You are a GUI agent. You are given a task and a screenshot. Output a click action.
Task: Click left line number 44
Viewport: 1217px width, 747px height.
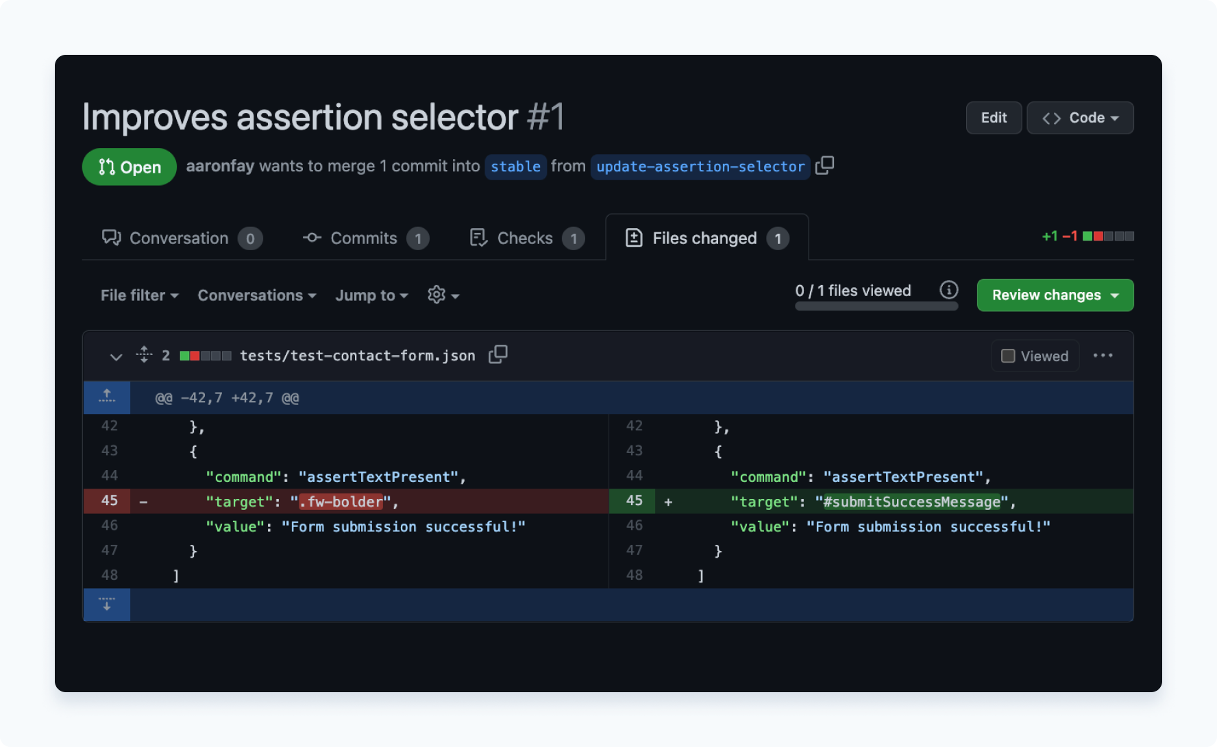click(x=110, y=476)
